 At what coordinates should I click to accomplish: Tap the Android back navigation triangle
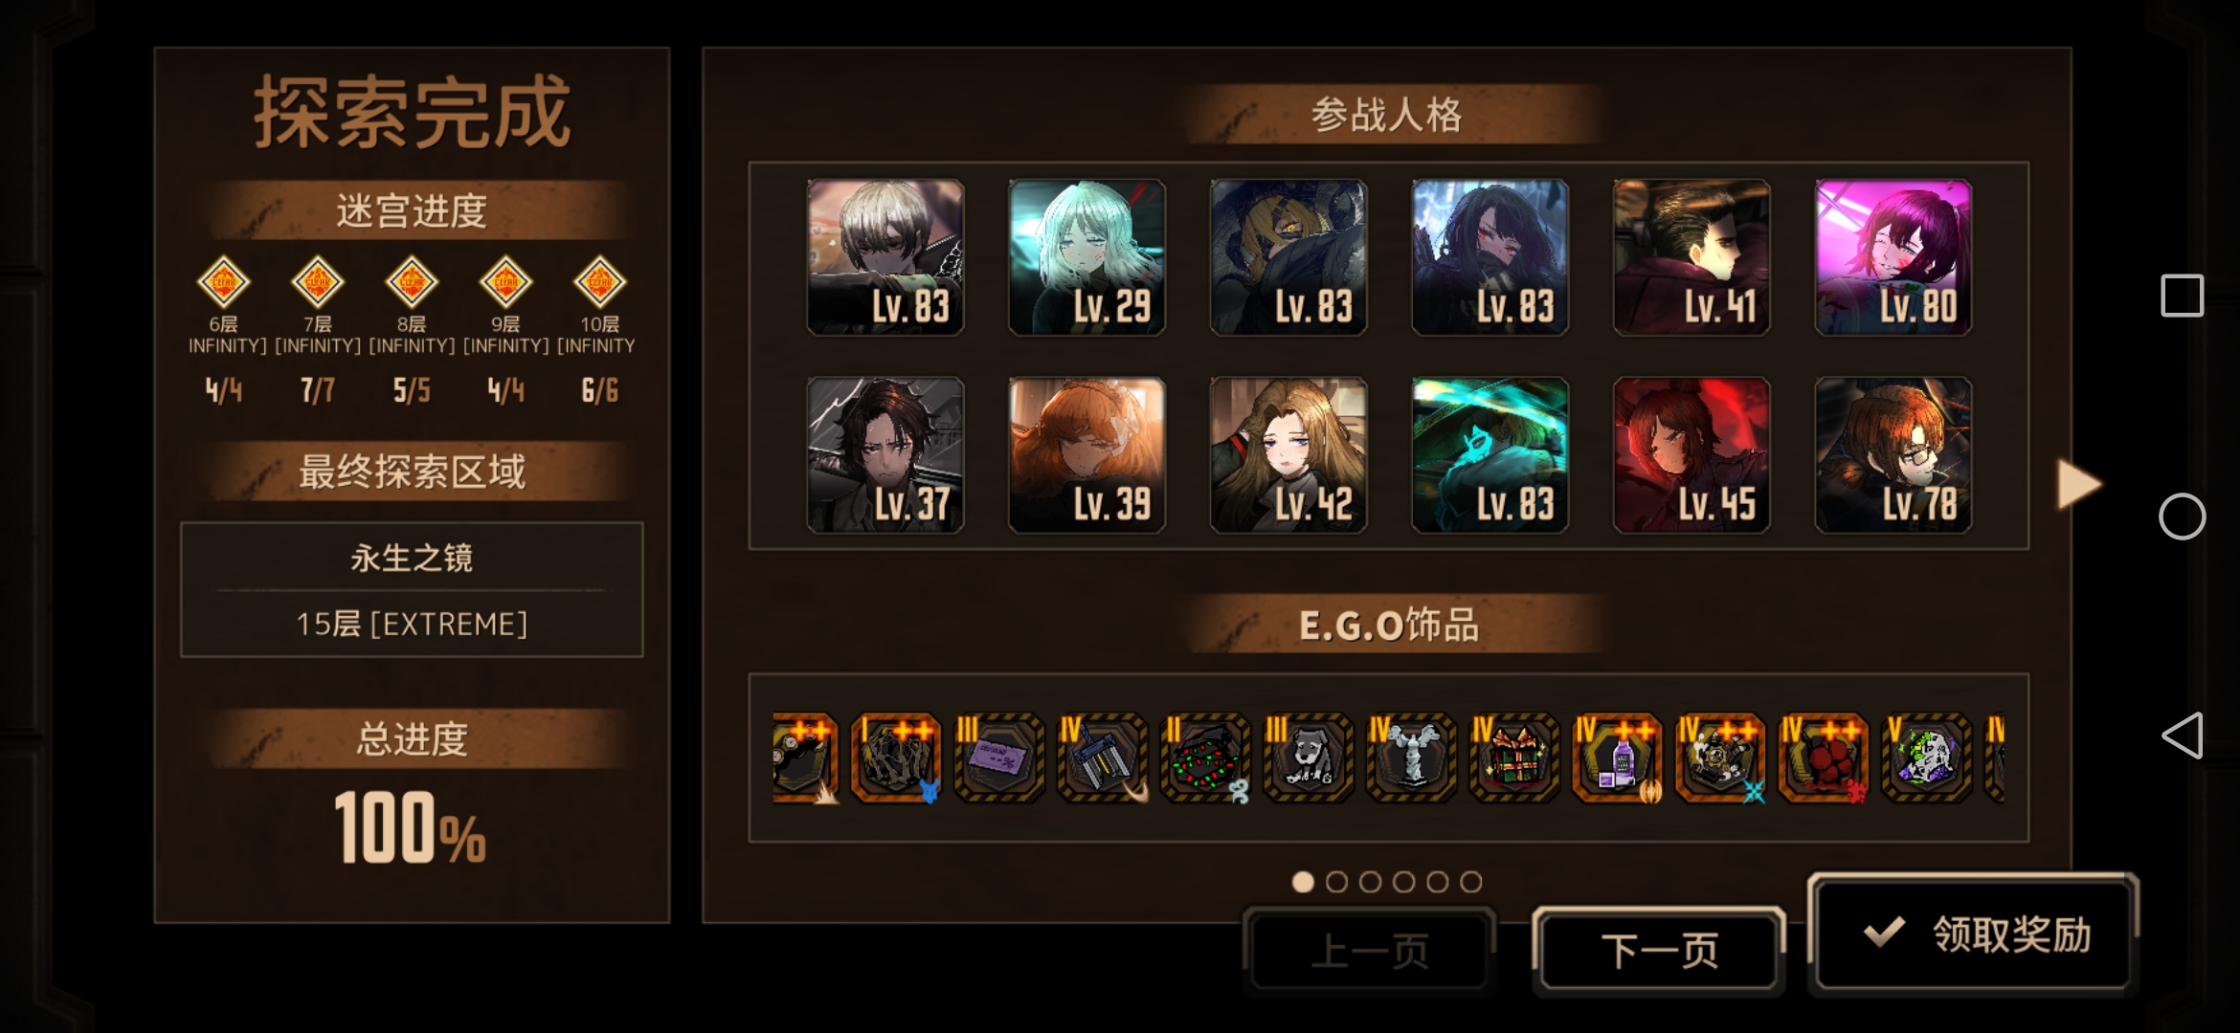[2182, 736]
